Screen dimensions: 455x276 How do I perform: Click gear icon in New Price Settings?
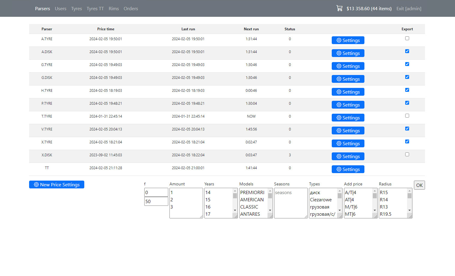[x=36, y=184]
